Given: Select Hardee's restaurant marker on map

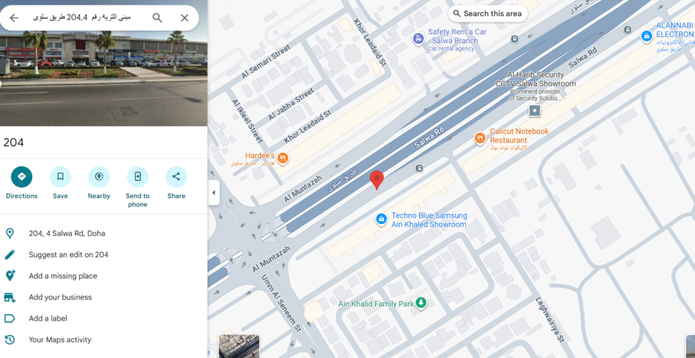Looking at the screenshot, I should click(283, 158).
